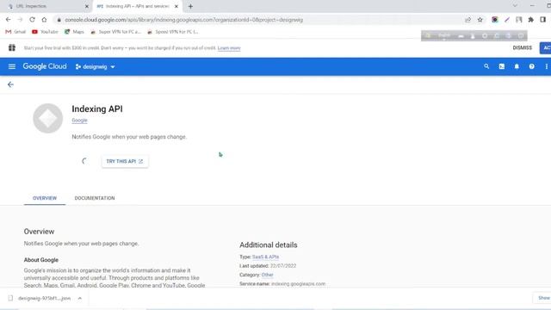Click the Google Cloud logo
Viewport: 551px width, 310px height.
(x=45, y=66)
